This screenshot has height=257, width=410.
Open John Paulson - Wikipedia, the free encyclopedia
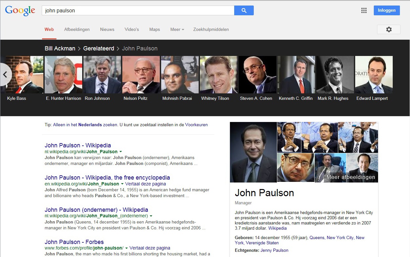[x=107, y=178]
